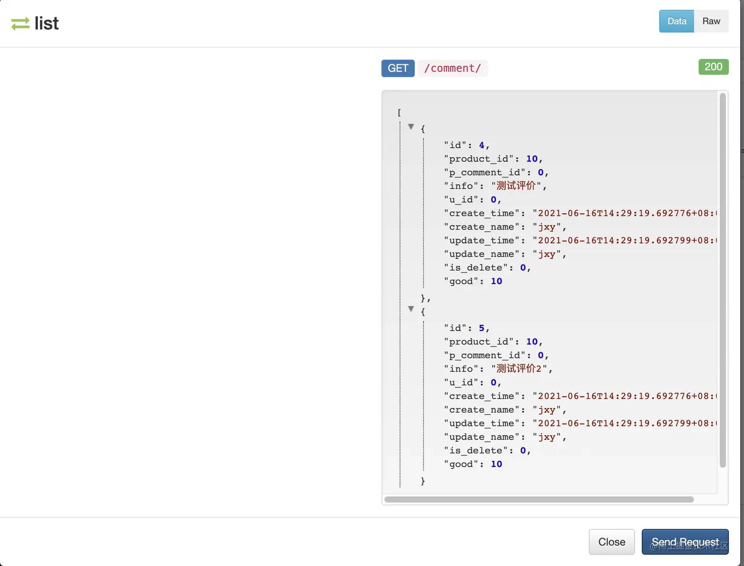This screenshot has height=566, width=744.
Task: Click second object's update_name "jxy" value
Action: [x=547, y=437]
